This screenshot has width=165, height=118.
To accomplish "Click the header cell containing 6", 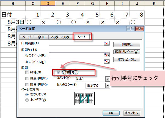I will pyautogui.click(x=107, y=15).
